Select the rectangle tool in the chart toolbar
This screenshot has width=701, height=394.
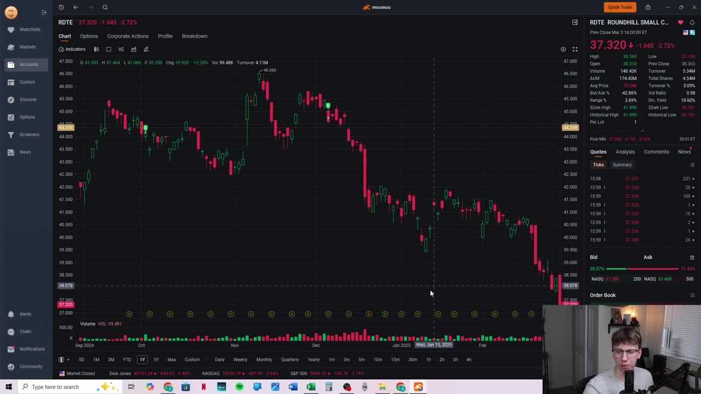108,49
